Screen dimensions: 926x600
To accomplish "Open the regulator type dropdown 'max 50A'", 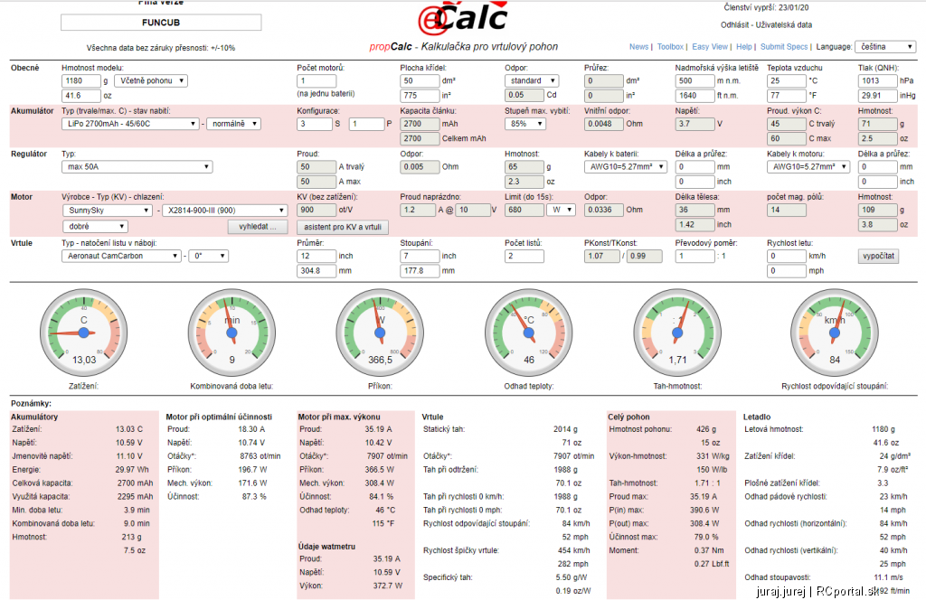I will click(137, 167).
